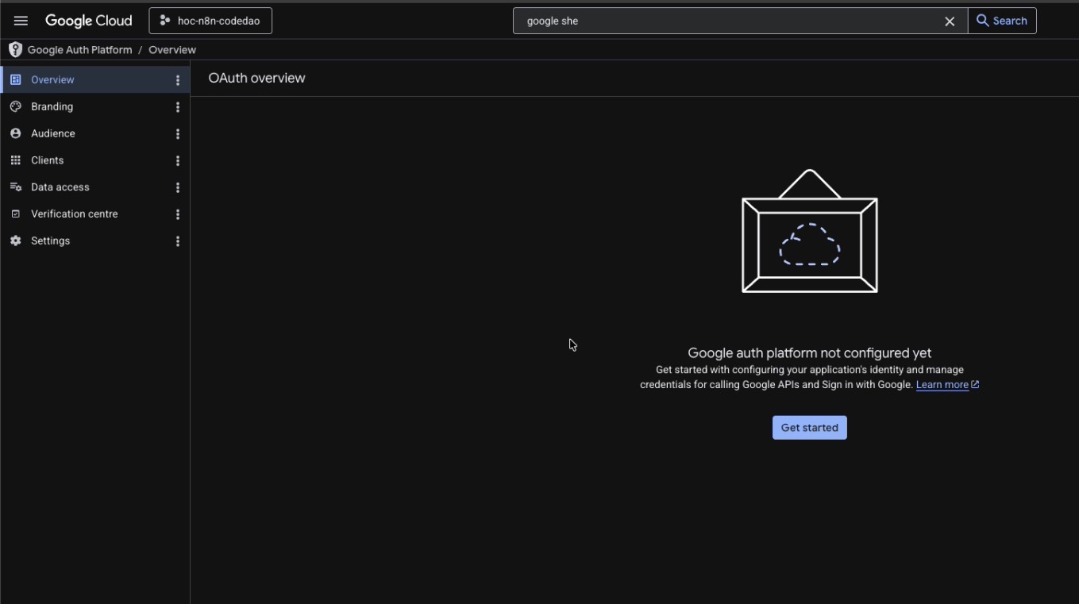The image size is (1079, 604).
Task: Click the Google Auth Platform shield icon
Action: point(15,49)
